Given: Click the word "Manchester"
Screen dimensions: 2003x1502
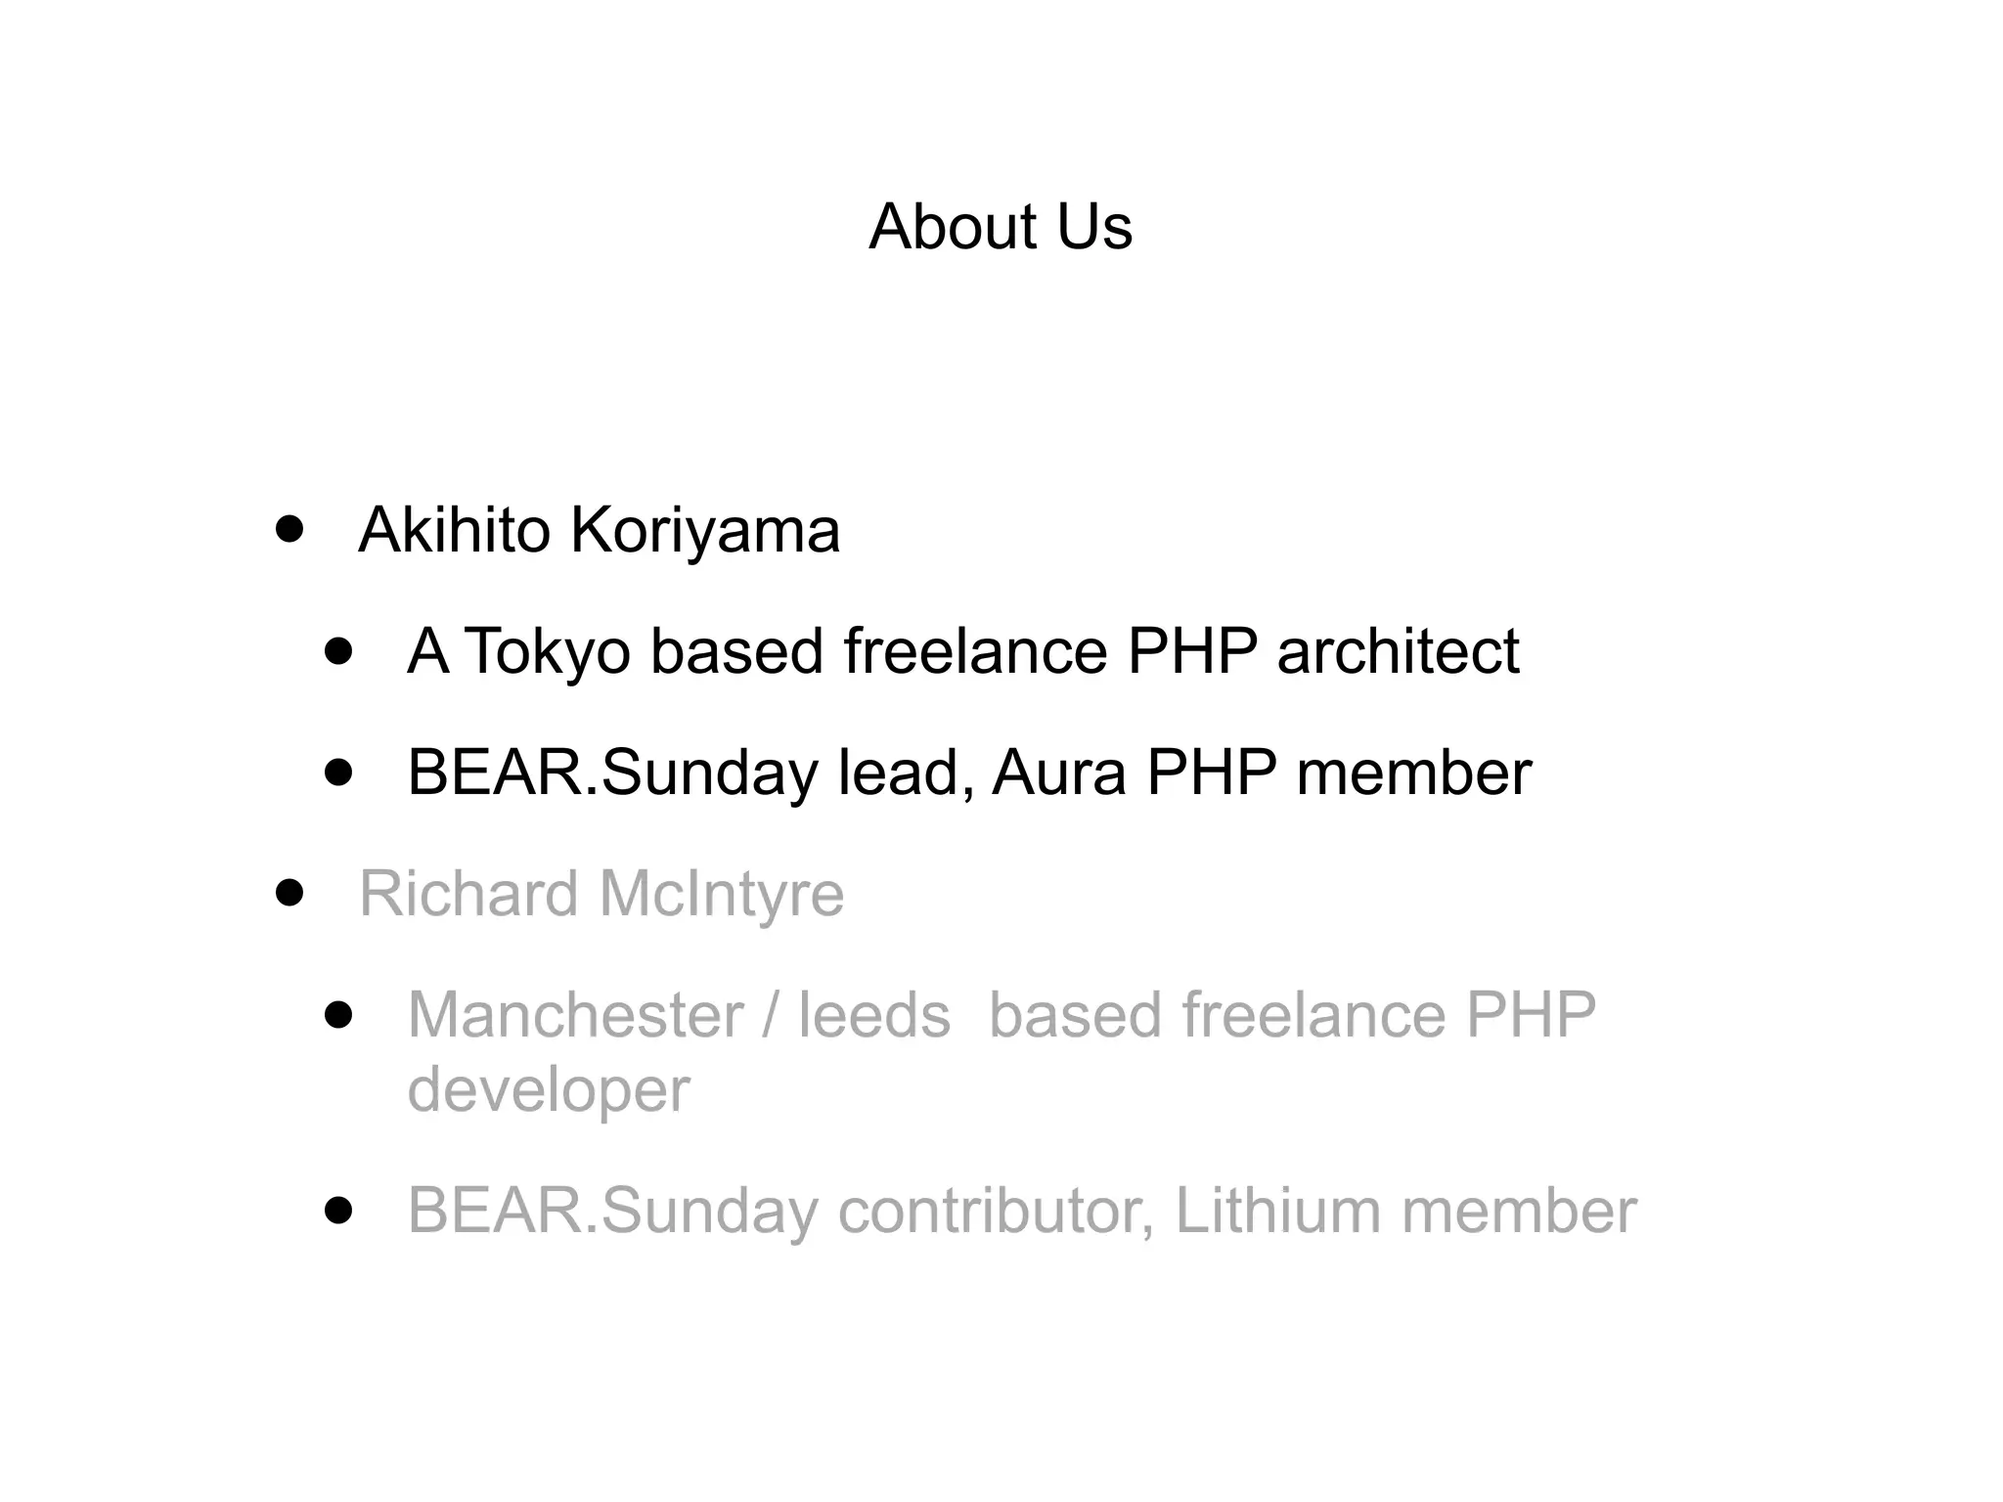Looking at the screenshot, I should (x=575, y=1015).
